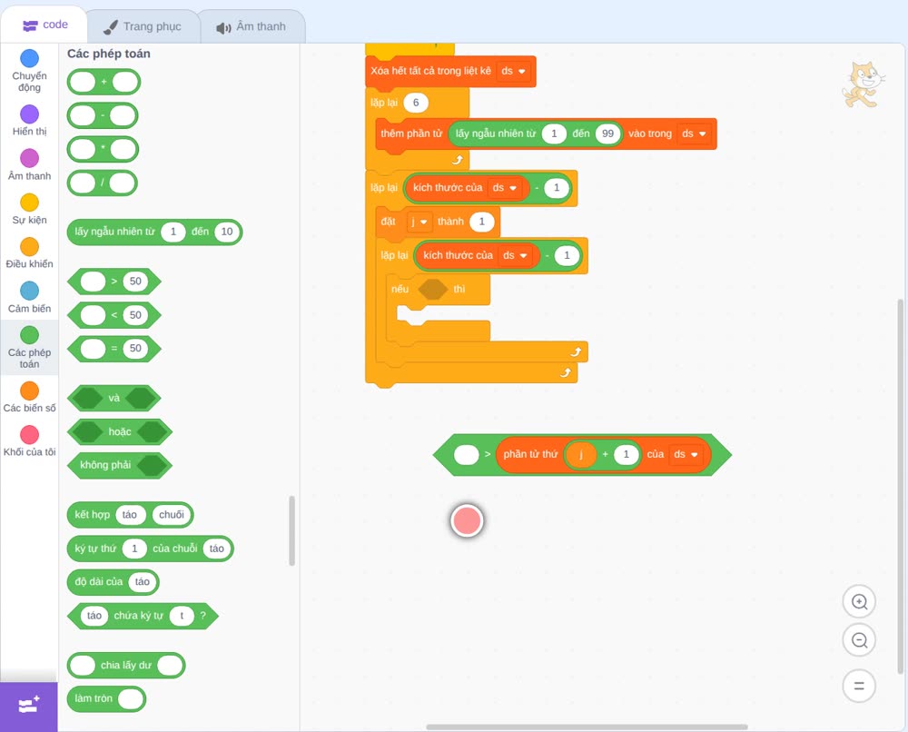Select the division operator block in palette
The width and height of the screenshot is (908, 732).
103,183
